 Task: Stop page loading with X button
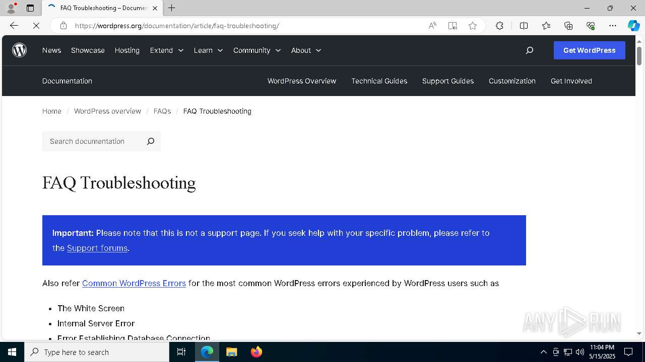coord(36,26)
